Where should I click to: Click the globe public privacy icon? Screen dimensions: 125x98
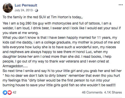pyautogui.click(x=37, y=10)
